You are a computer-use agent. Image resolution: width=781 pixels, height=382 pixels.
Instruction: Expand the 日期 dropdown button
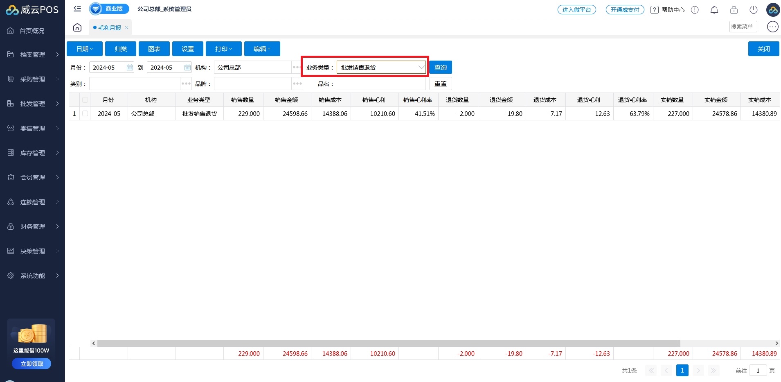tap(85, 49)
